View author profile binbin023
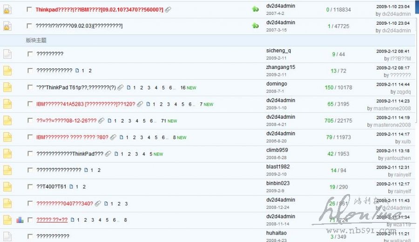The height and width of the screenshot is (242, 419). (x=278, y=183)
